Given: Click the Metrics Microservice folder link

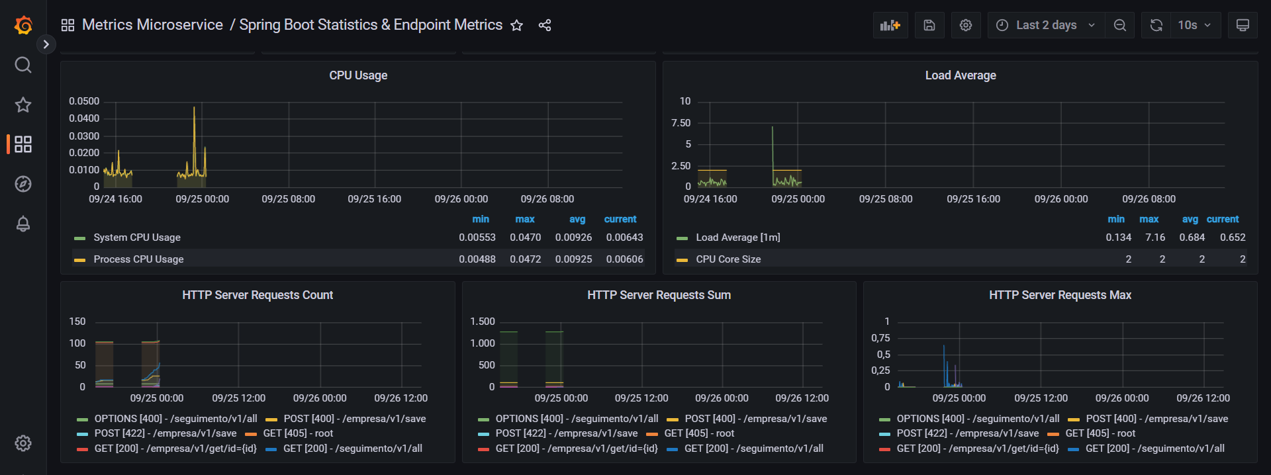Looking at the screenshot, I should (x=152, y=25).
